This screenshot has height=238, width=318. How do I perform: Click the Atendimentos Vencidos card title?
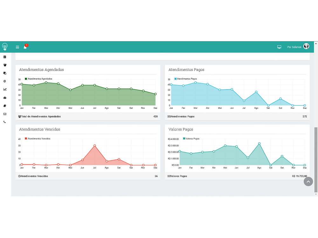(x=39, y=129)
